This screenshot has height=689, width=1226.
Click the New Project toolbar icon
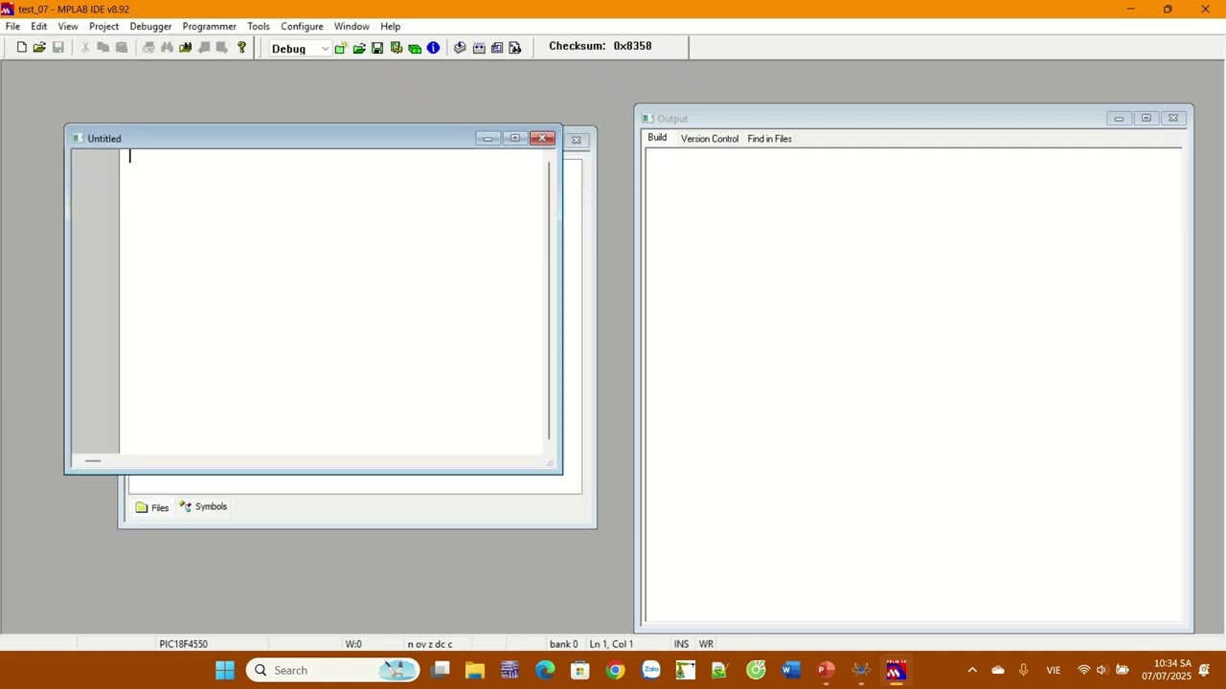[340, 48]
